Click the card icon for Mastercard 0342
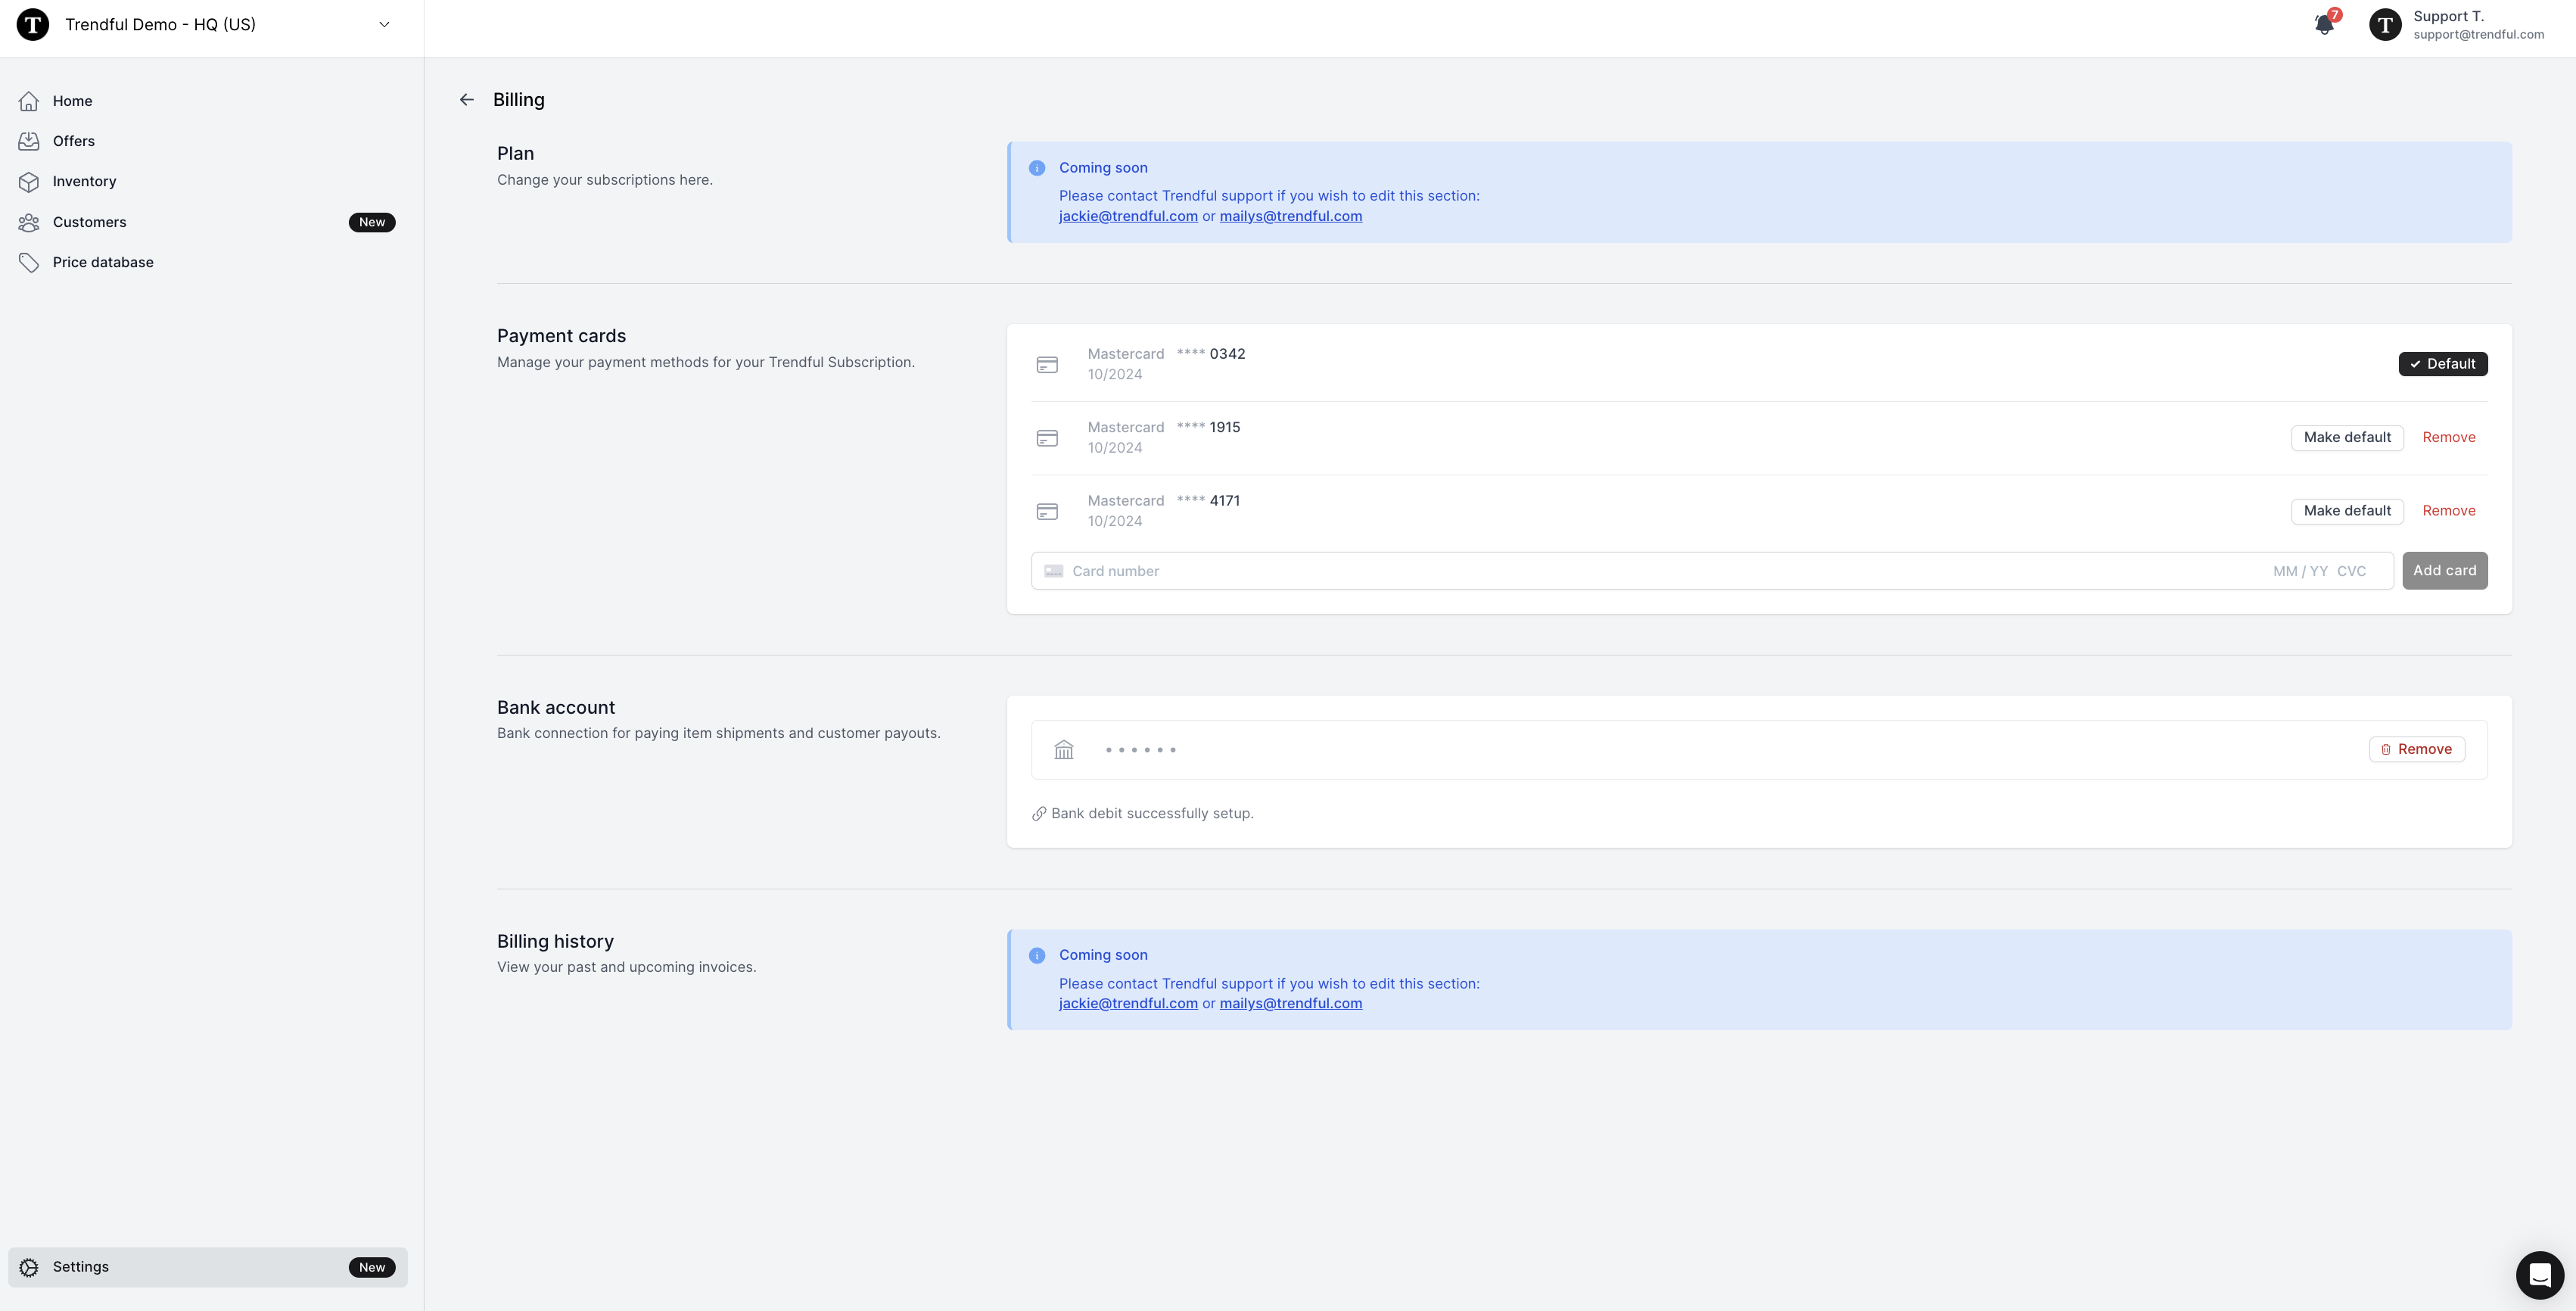Image resolution: width=2576 pixels, height=1311 pixels. pyautogui.click(x=1047, y=365)
